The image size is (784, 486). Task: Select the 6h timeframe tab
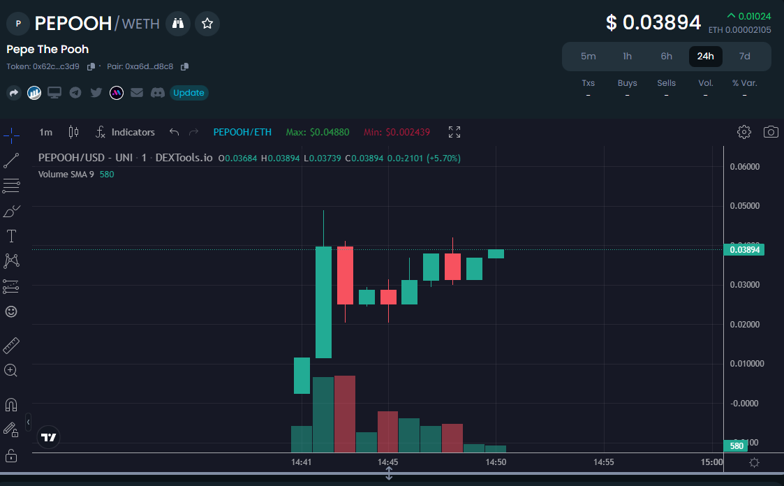[x=666, y=56]
